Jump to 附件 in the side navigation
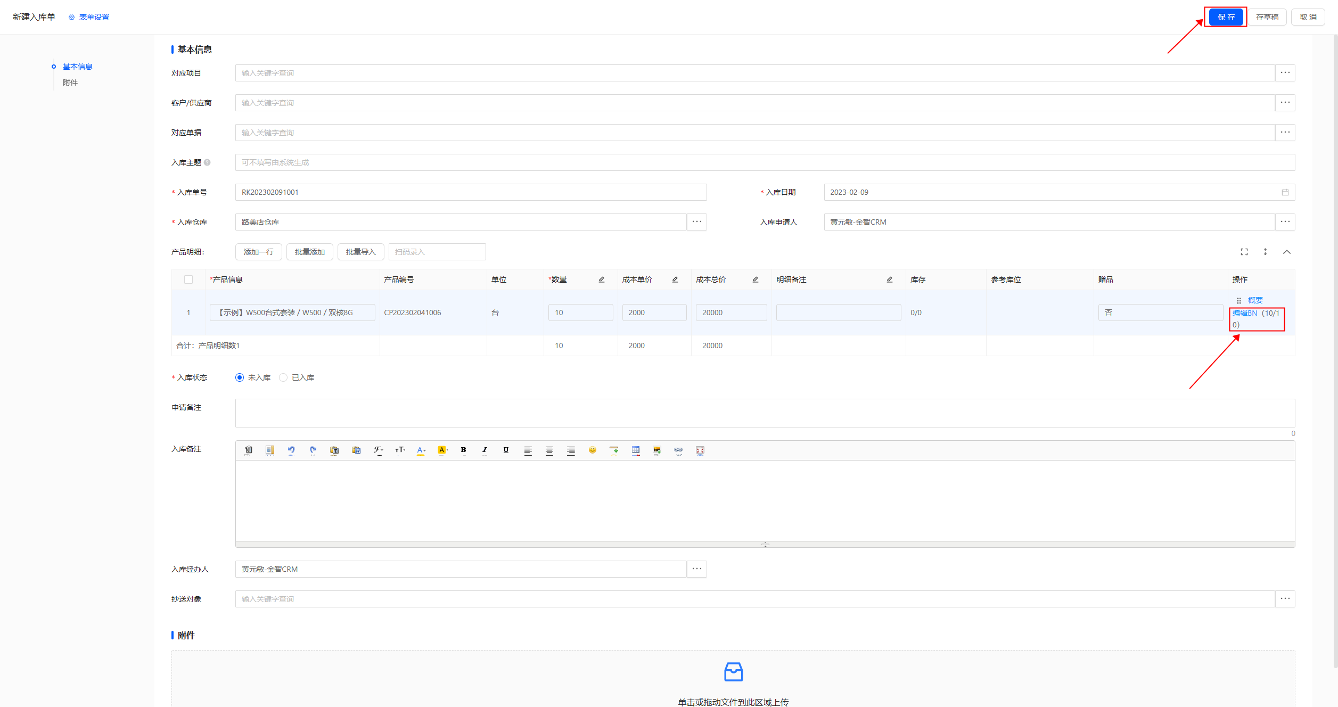This screenshot has height=707, width=1338. point(70,83)
